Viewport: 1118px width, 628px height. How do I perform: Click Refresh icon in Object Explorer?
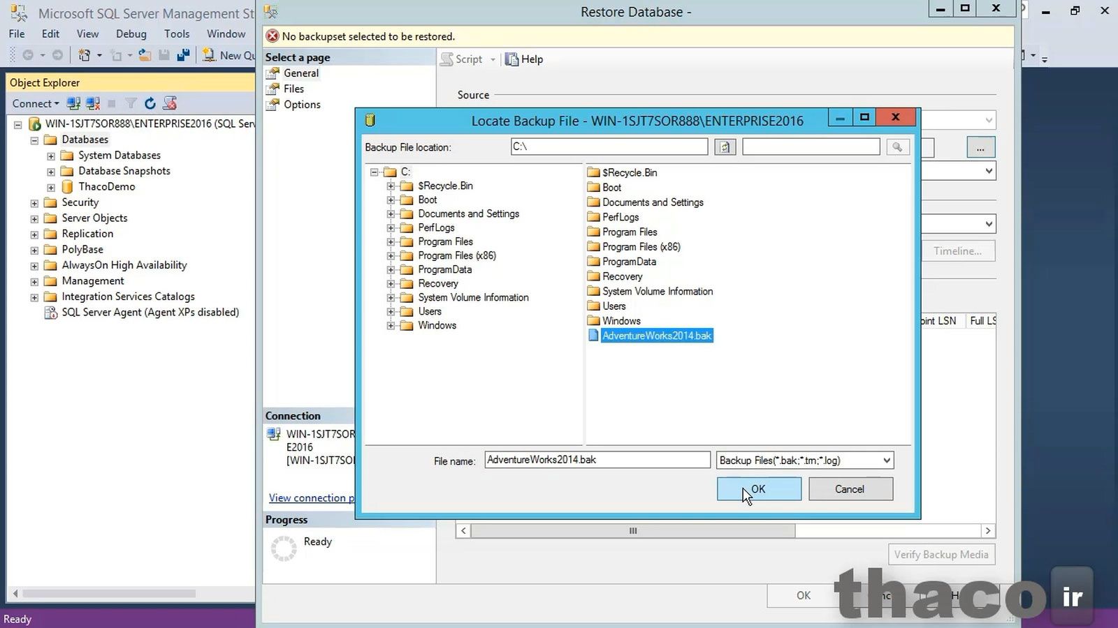click(150, 103)
